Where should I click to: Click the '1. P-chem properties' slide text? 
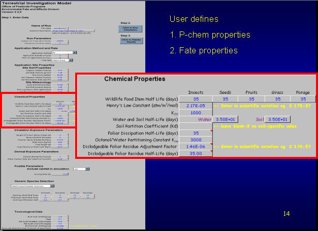pos(210,35)
